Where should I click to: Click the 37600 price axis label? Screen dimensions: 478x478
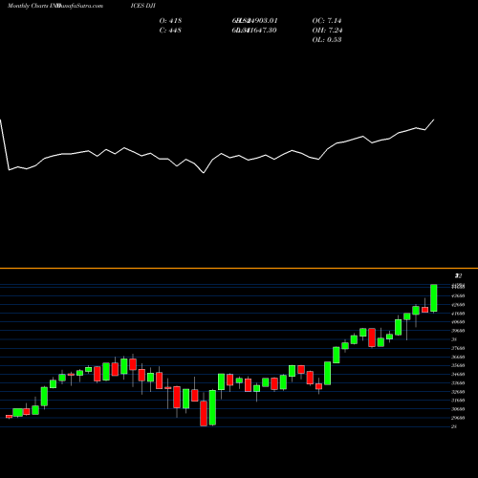tap(458, 348)
